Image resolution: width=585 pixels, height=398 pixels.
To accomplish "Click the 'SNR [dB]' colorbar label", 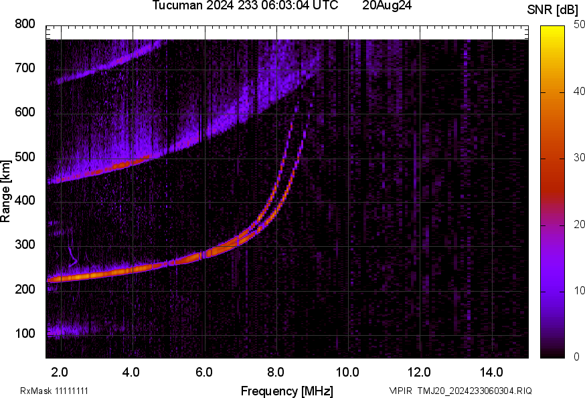I will point(553,10).
